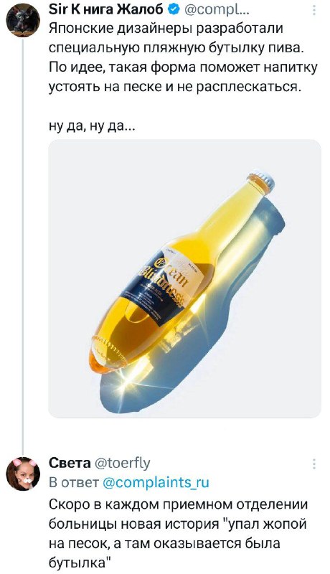Open Sir Книга Жалоб's black cat avatar
The image size is (330, 574).
pyautogui.click(x=23, y=20)
